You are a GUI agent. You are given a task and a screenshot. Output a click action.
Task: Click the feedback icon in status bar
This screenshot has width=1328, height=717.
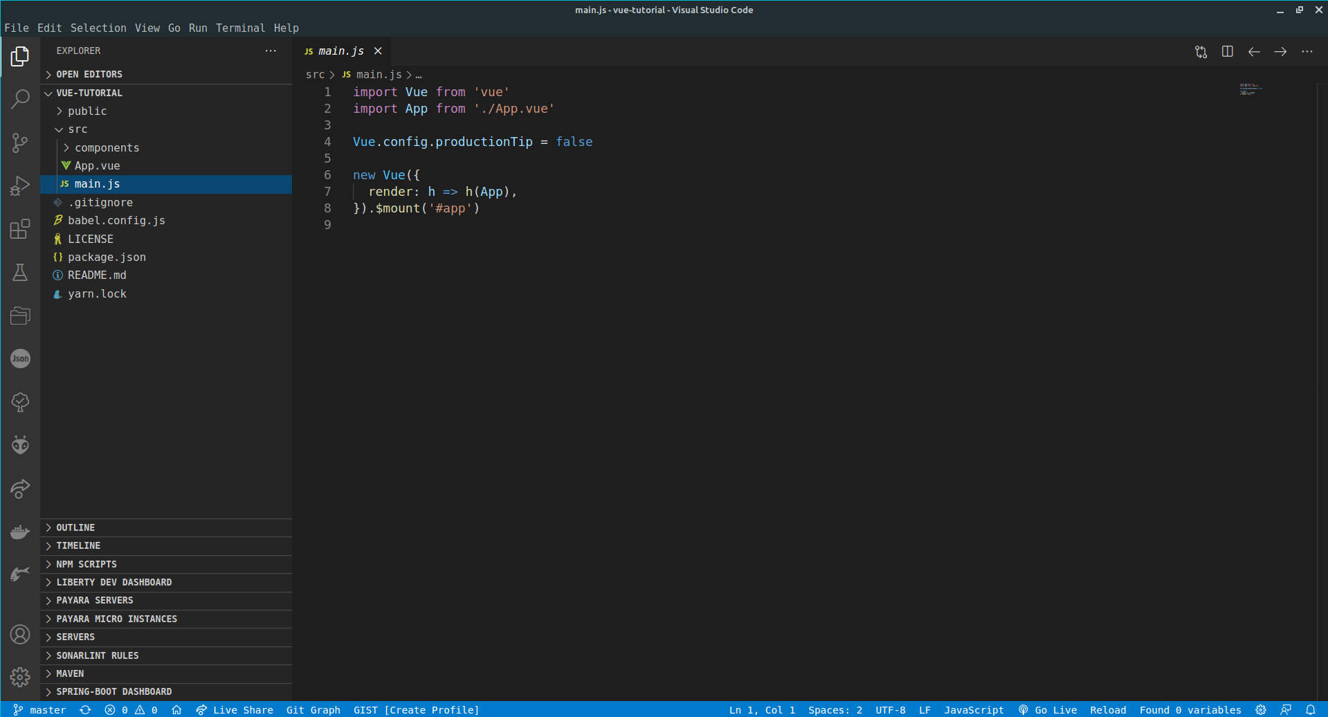click(1285, 709)
